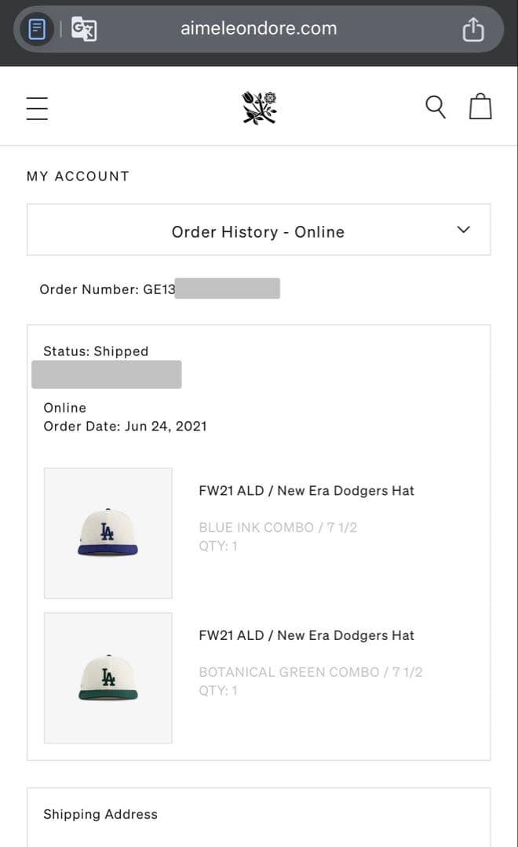Expand the Order History - Online dropdown
518x847 pixels.
[x=259, y=231]
